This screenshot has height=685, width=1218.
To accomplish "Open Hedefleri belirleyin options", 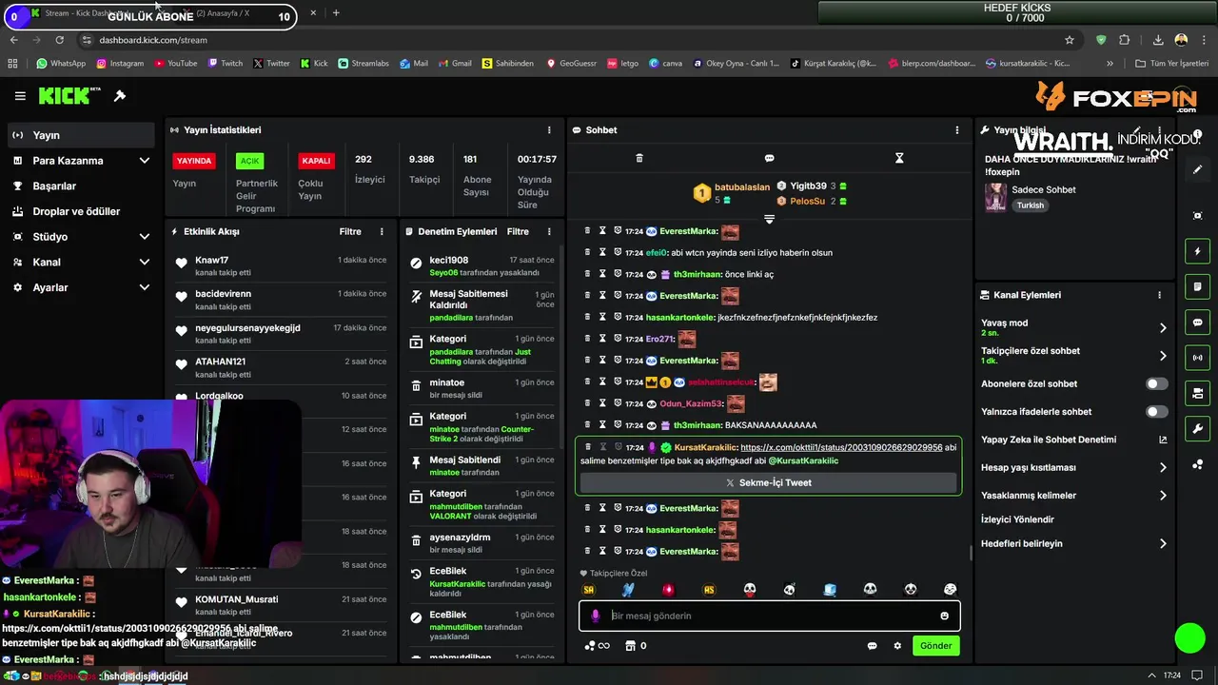I will [x=1163, y=544].
